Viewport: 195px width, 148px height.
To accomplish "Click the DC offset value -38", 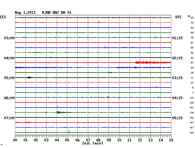I will pos(191,113).
